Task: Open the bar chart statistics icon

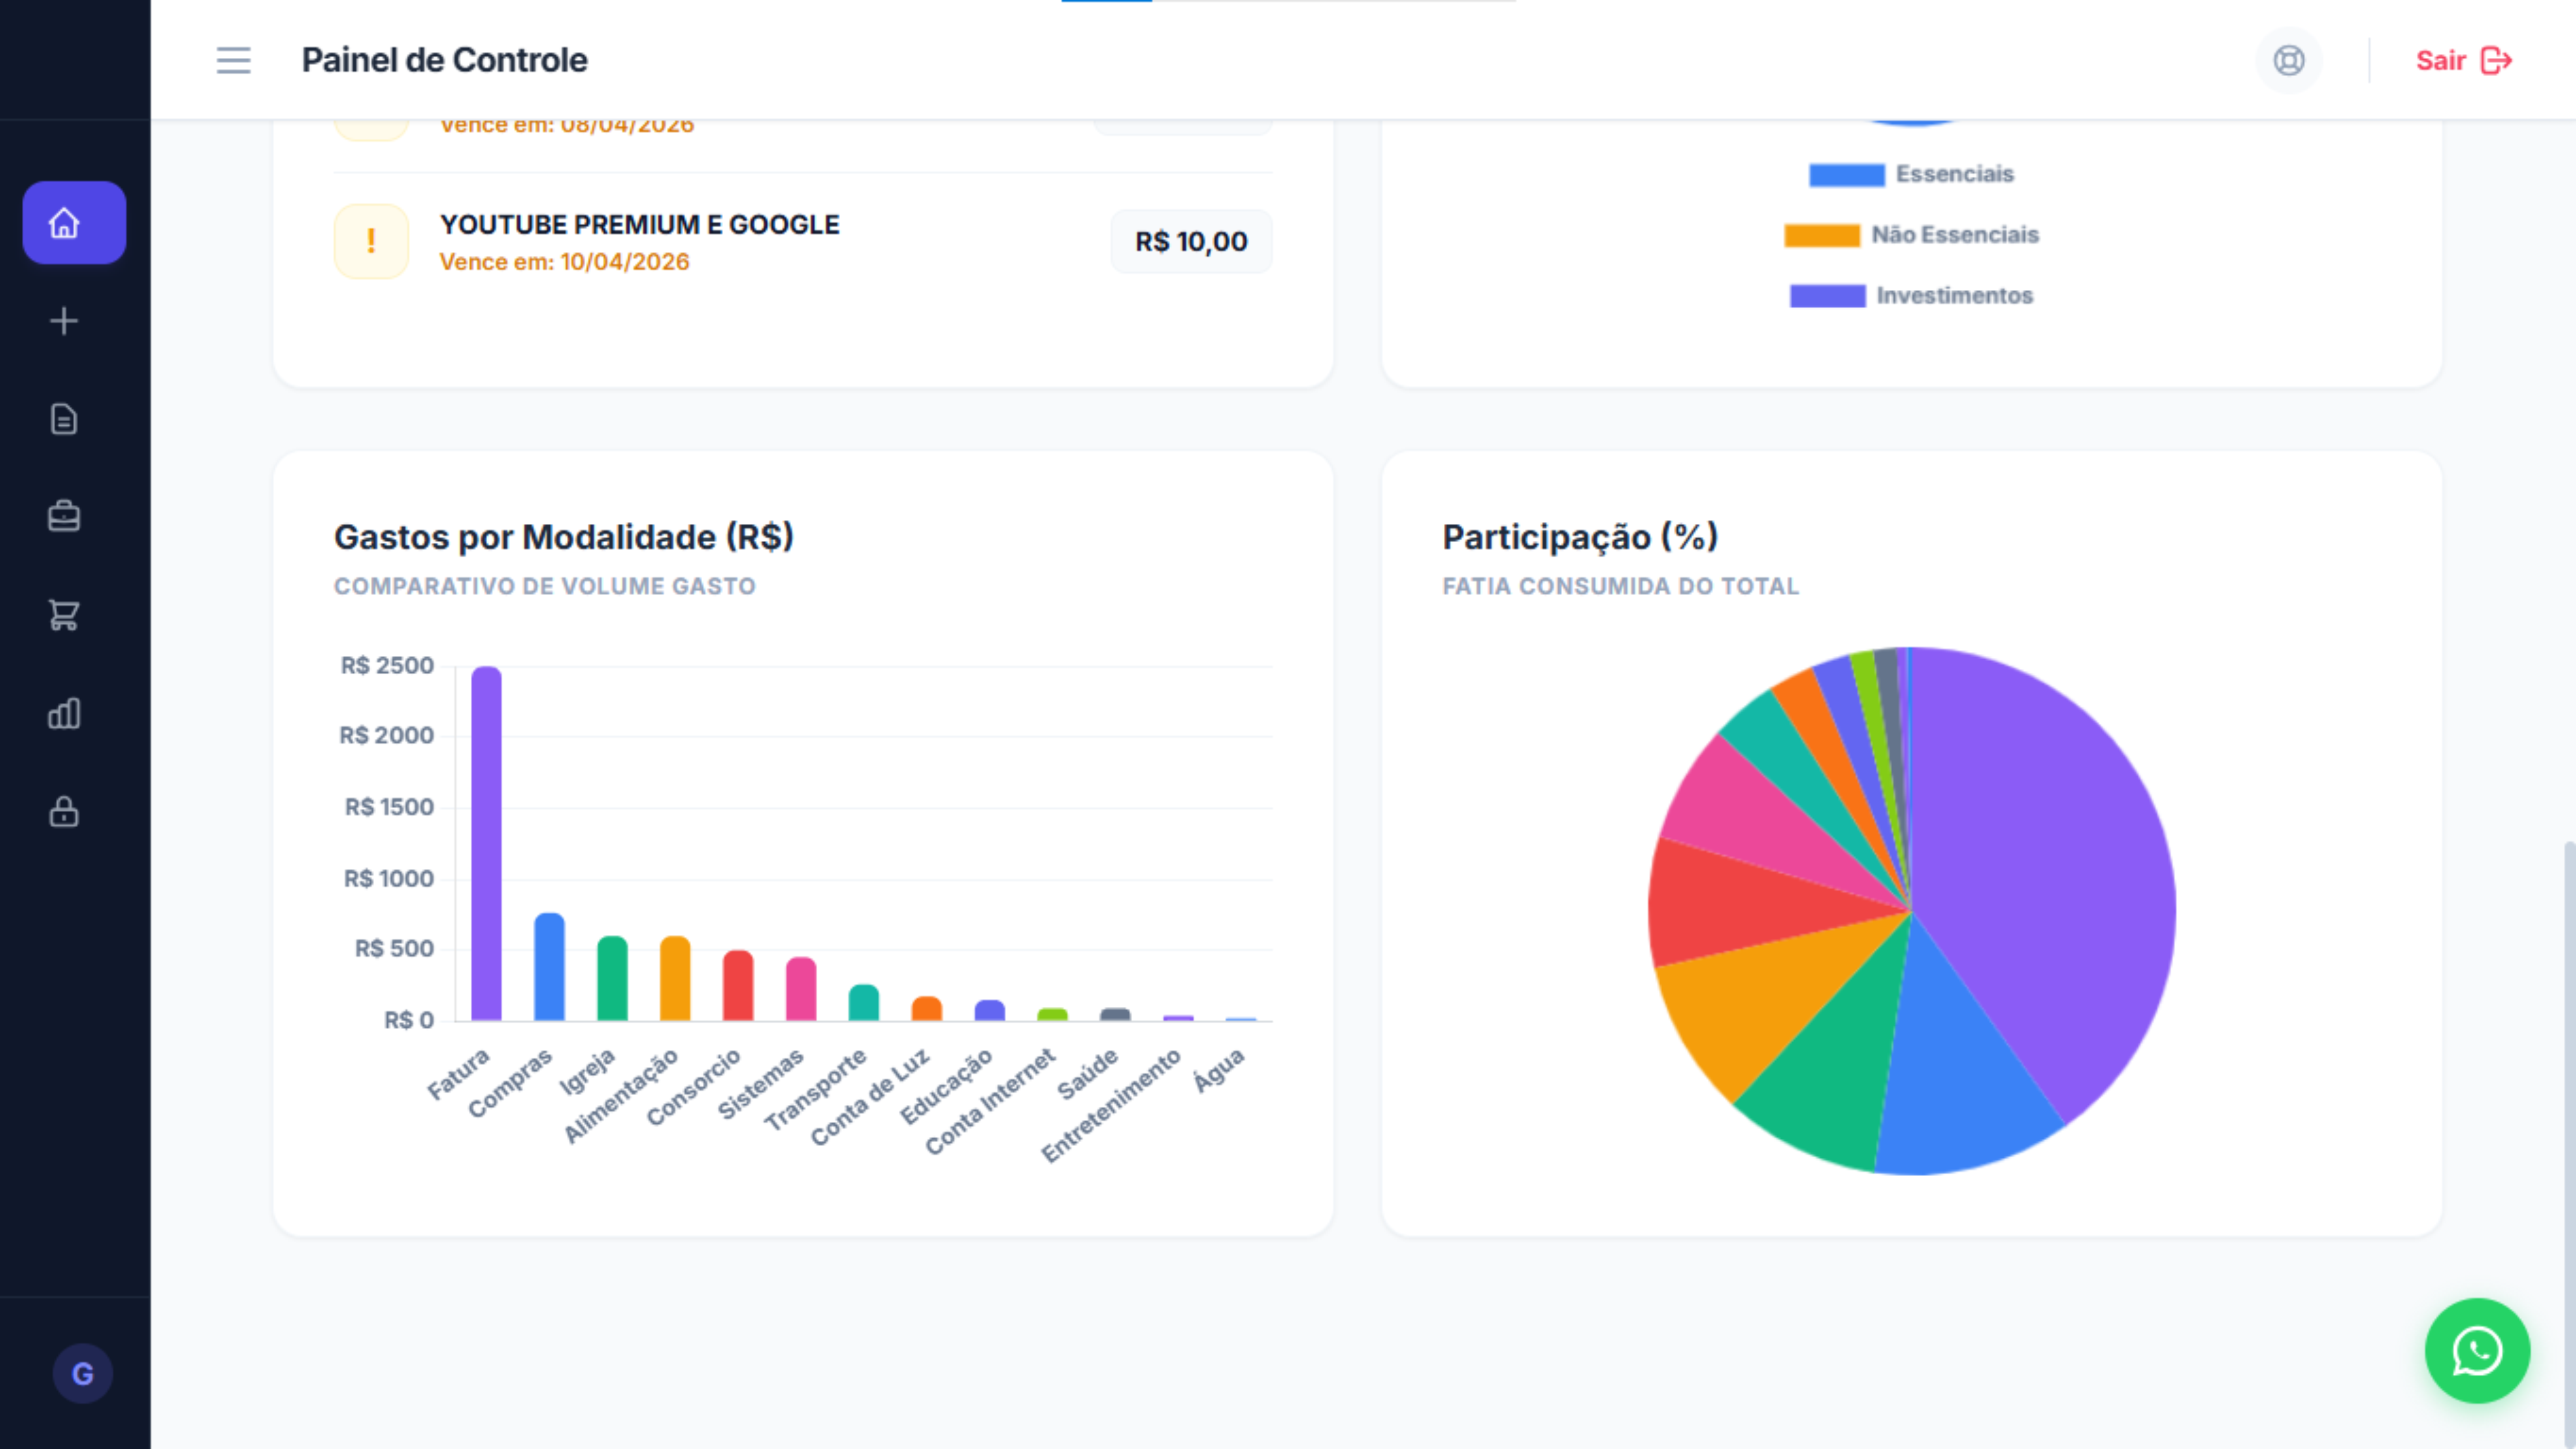Action: tap(63, 713)
